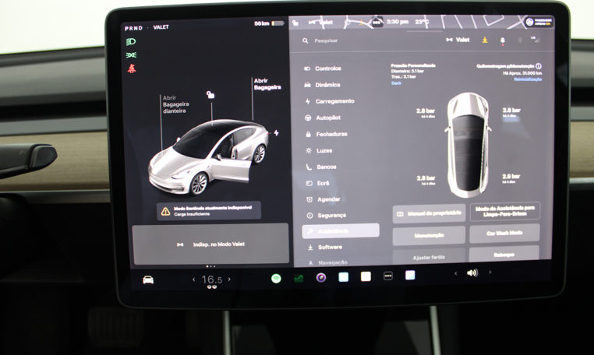Screen dimensions: 594x355
Task: Tap the 23°C outside temperature
Action: pyautogui.click(x=422, y=22)
